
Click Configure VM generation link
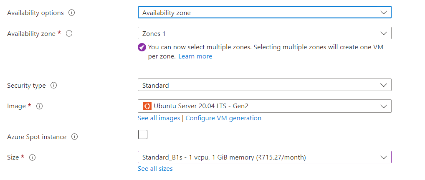(223, 118)
